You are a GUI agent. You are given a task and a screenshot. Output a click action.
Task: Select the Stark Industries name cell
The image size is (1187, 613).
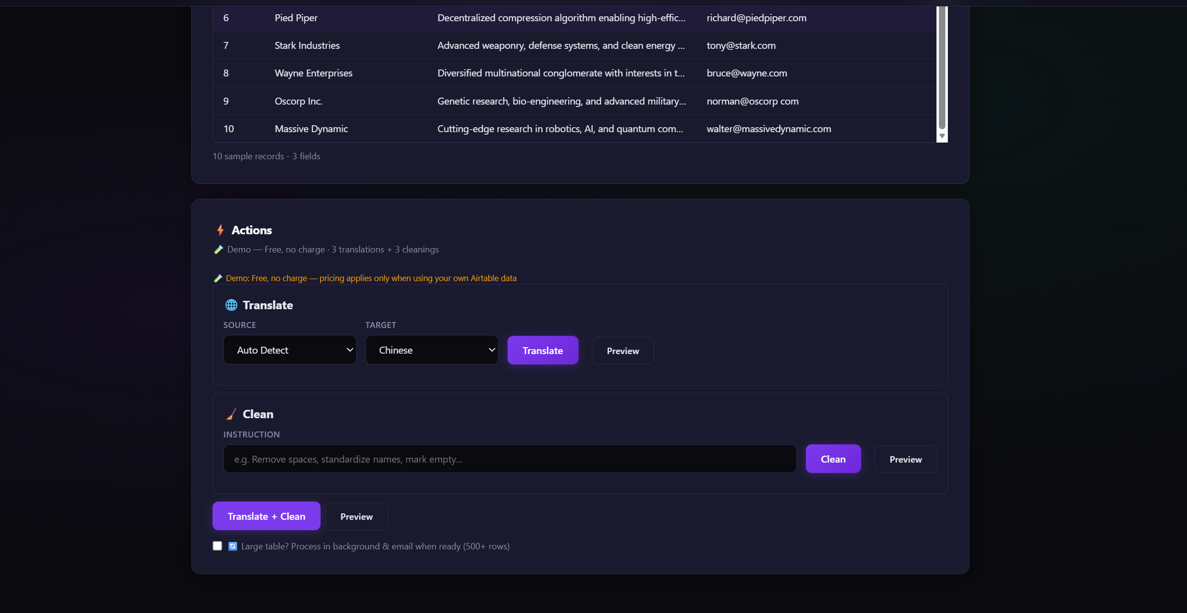307,45
